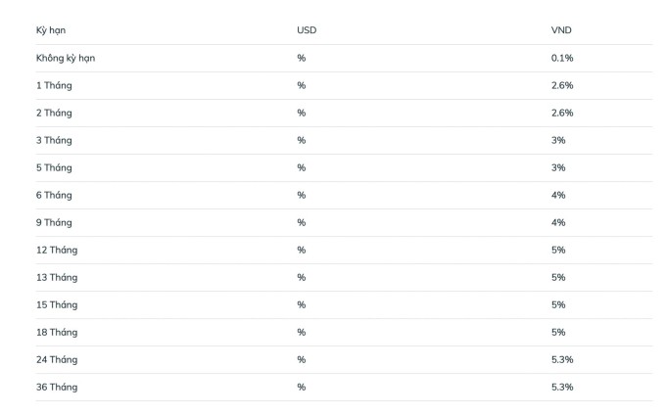Select the Không kỳ hạn row label
The width and height of the screenshot is (666, 414).
point(66,58)
